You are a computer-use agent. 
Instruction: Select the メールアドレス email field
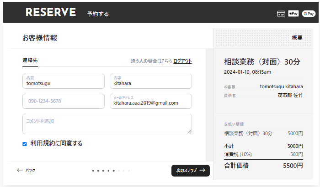(150, 101)
